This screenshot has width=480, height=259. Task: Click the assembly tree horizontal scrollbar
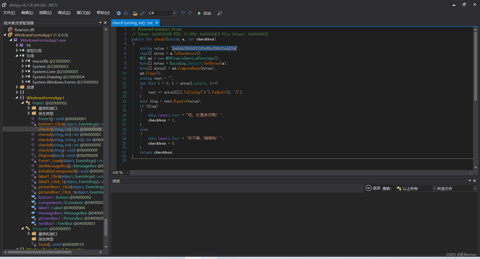[x=39, y=252]
